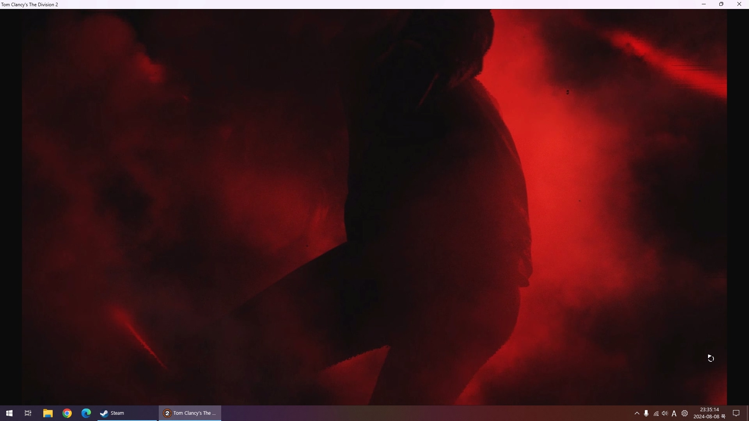The image size is (749, 421).
Task: Click the Show desktop strip at the taskbar's end
Action: click(747, 413)
